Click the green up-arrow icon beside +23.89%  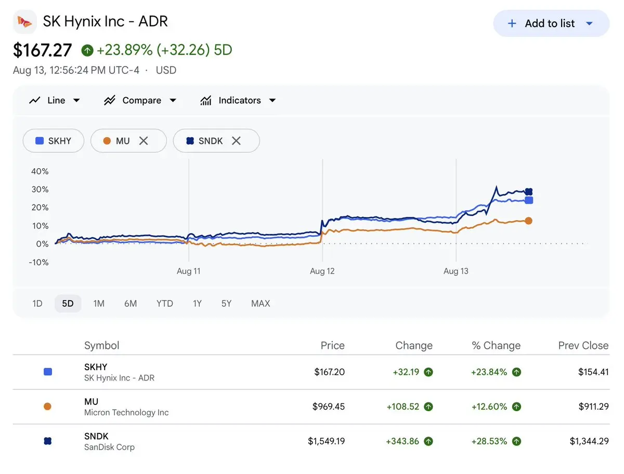pos(87,50)
